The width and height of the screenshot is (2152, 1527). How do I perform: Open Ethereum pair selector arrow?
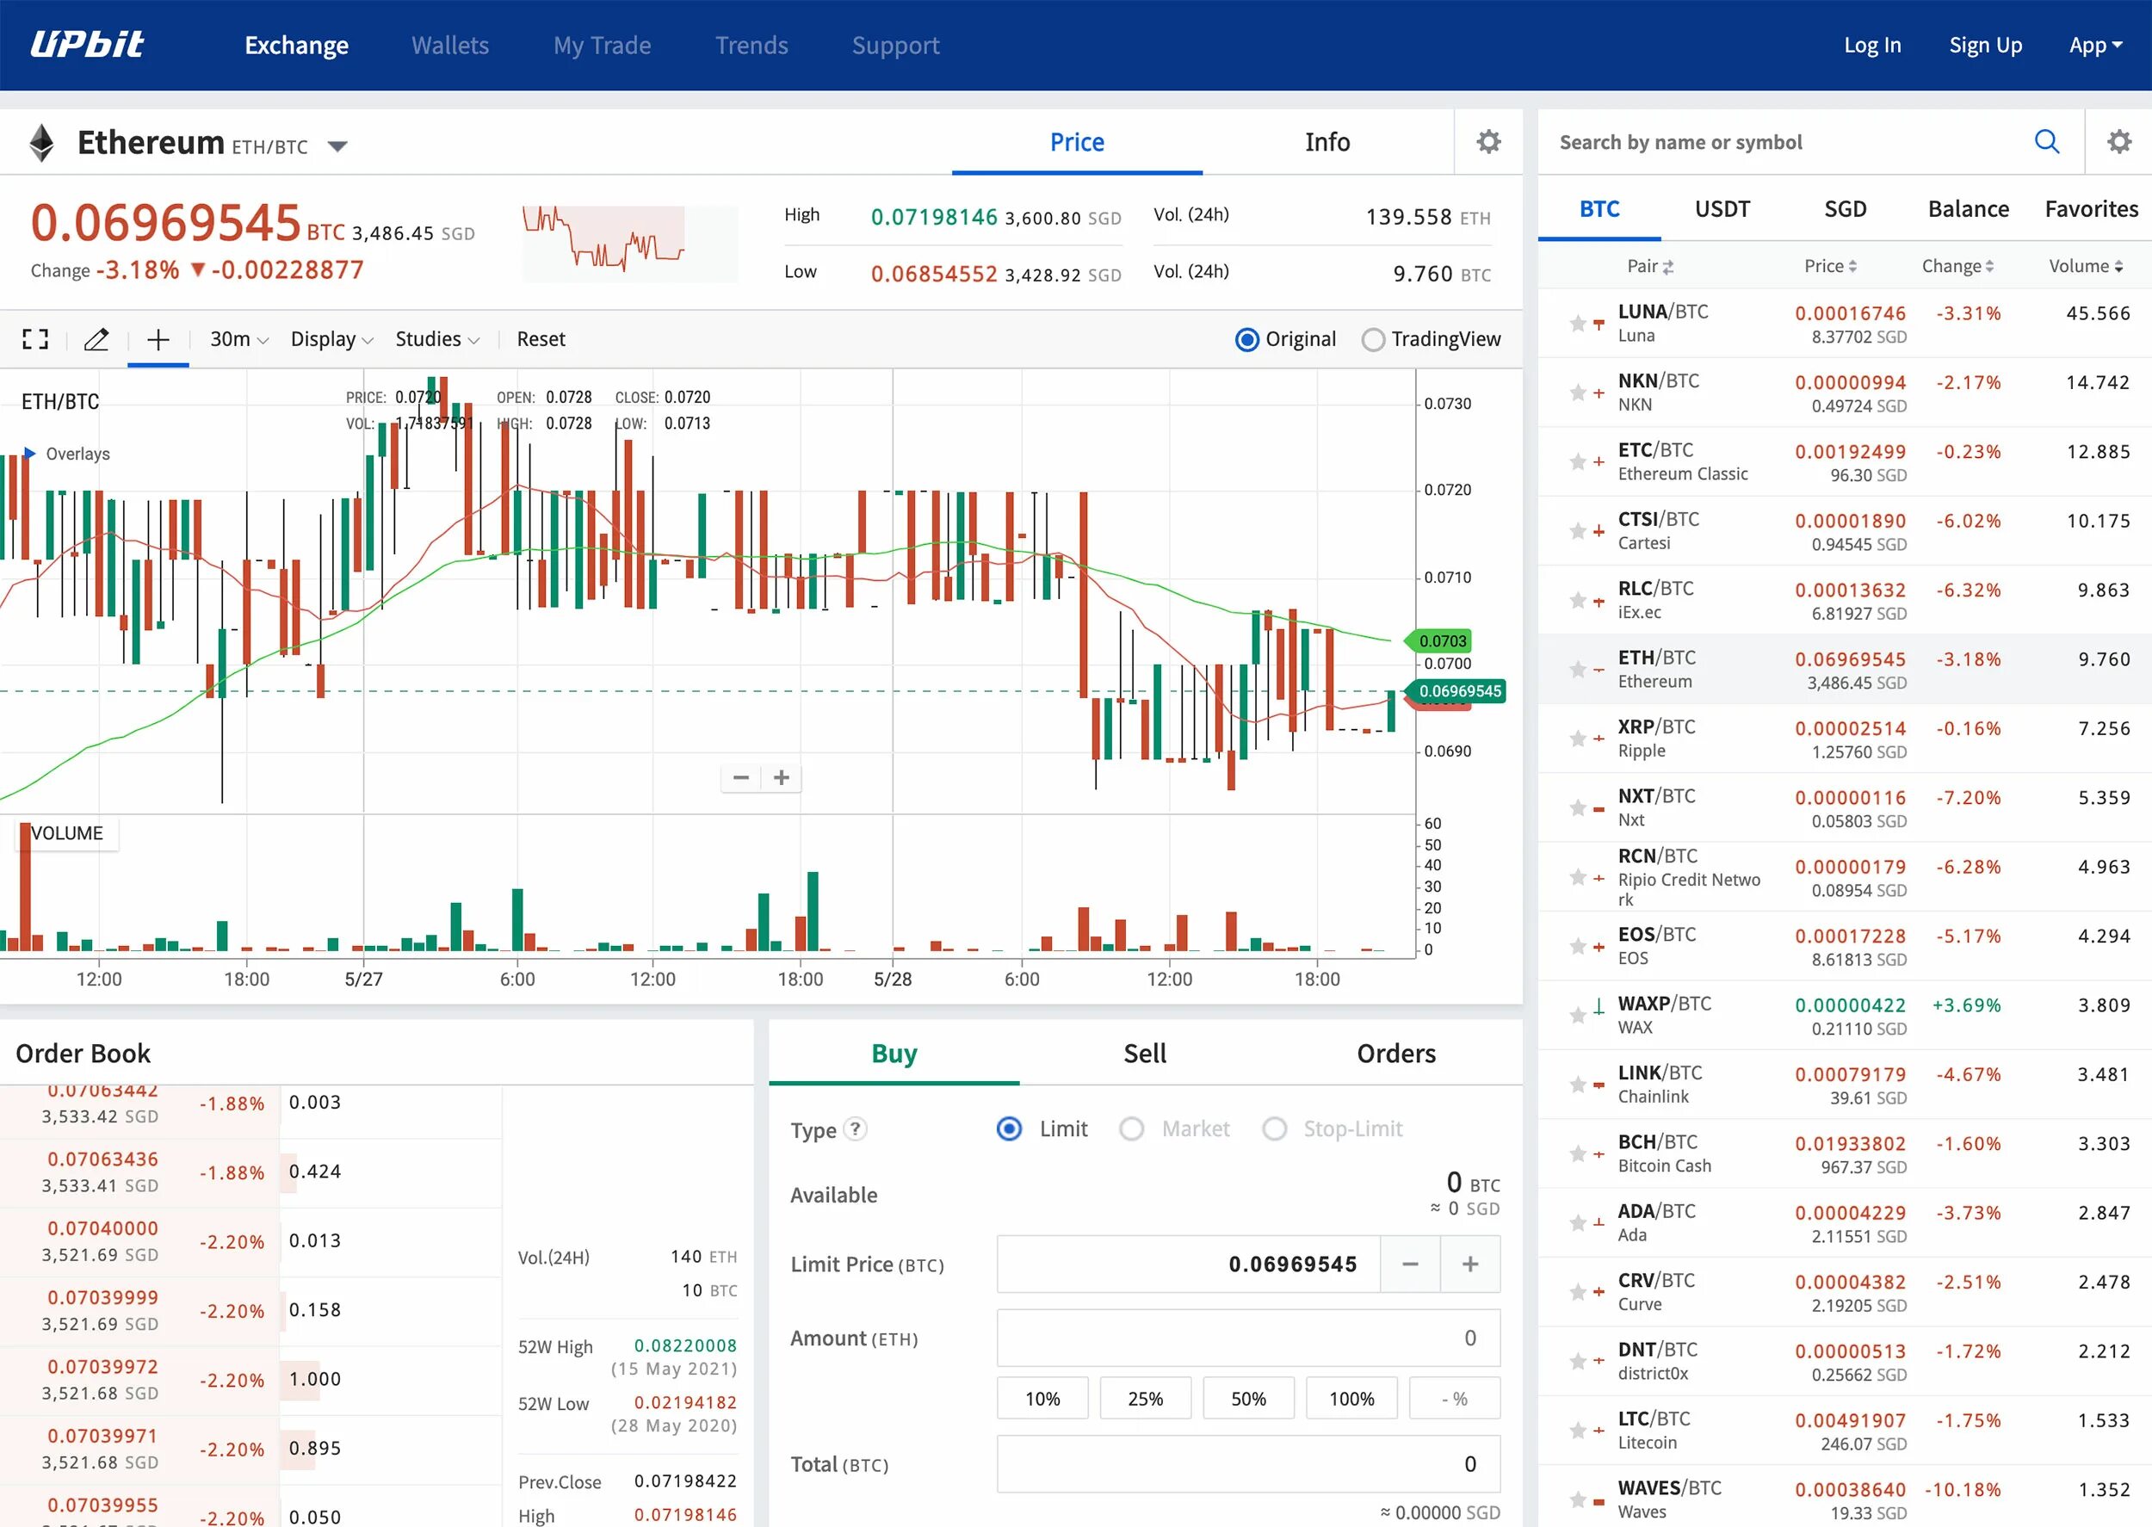[x=337, y=145]
